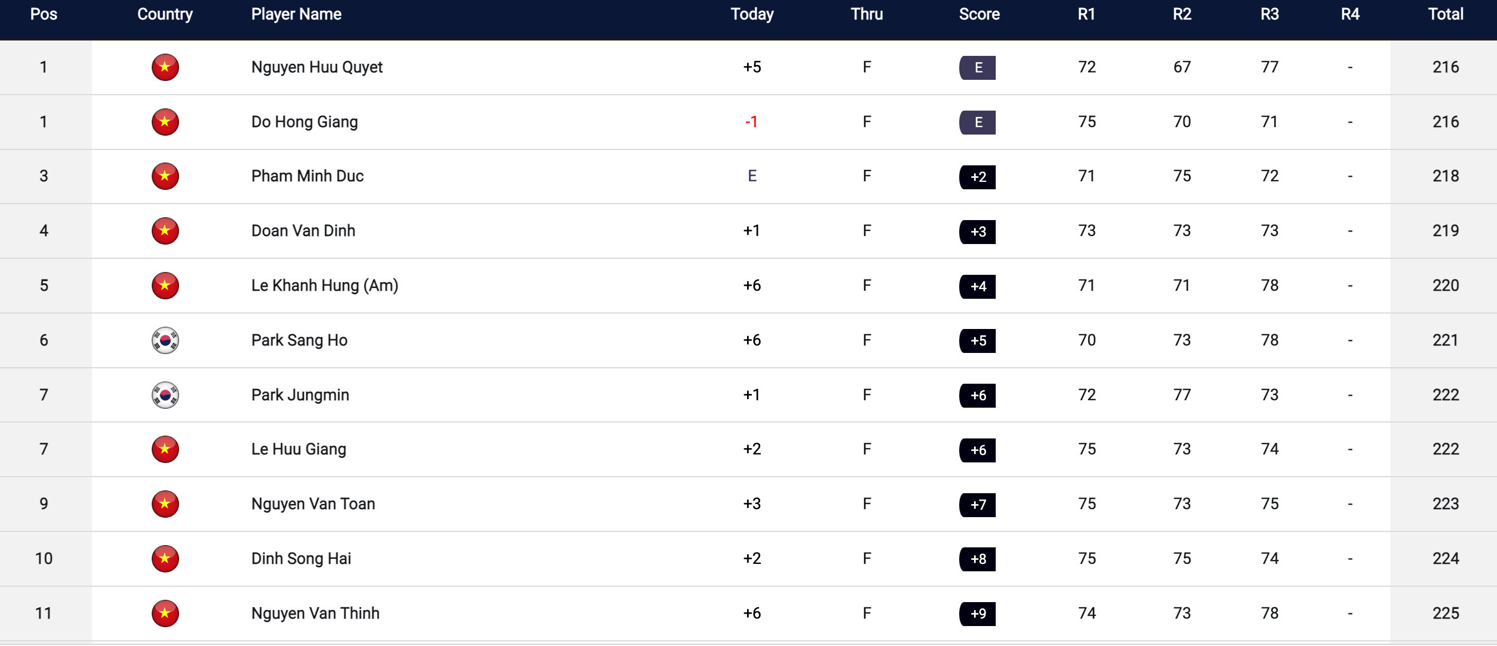This screenshot has width=1497, height=646.
Task: Click the Score column header
Action: tap(979, 14)
